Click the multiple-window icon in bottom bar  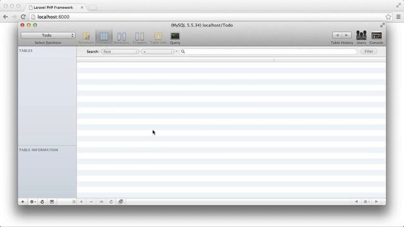coord(121,202)
